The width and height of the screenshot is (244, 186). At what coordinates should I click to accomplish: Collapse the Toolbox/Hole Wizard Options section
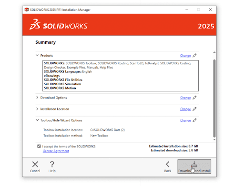pos(37,120)
